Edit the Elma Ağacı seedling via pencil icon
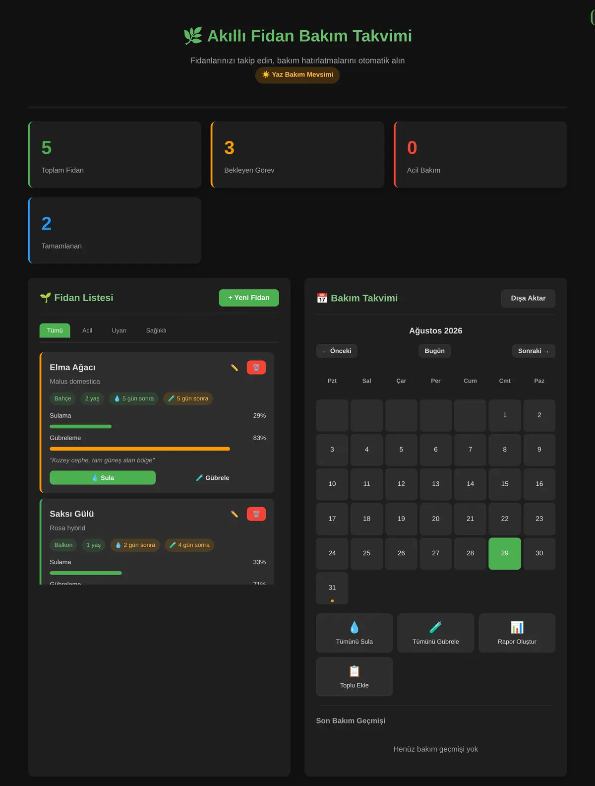595x786 pixels. 235,368
